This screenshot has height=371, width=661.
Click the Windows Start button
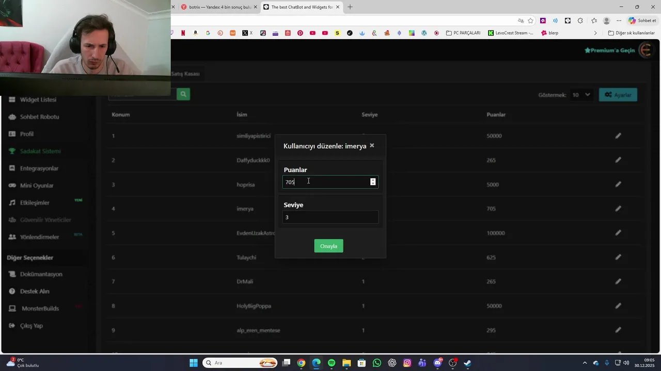[x=194, y=363]
